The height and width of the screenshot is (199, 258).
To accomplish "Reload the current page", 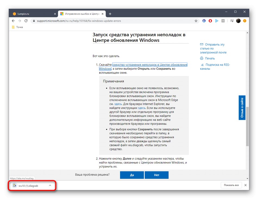I will [26, 21].
